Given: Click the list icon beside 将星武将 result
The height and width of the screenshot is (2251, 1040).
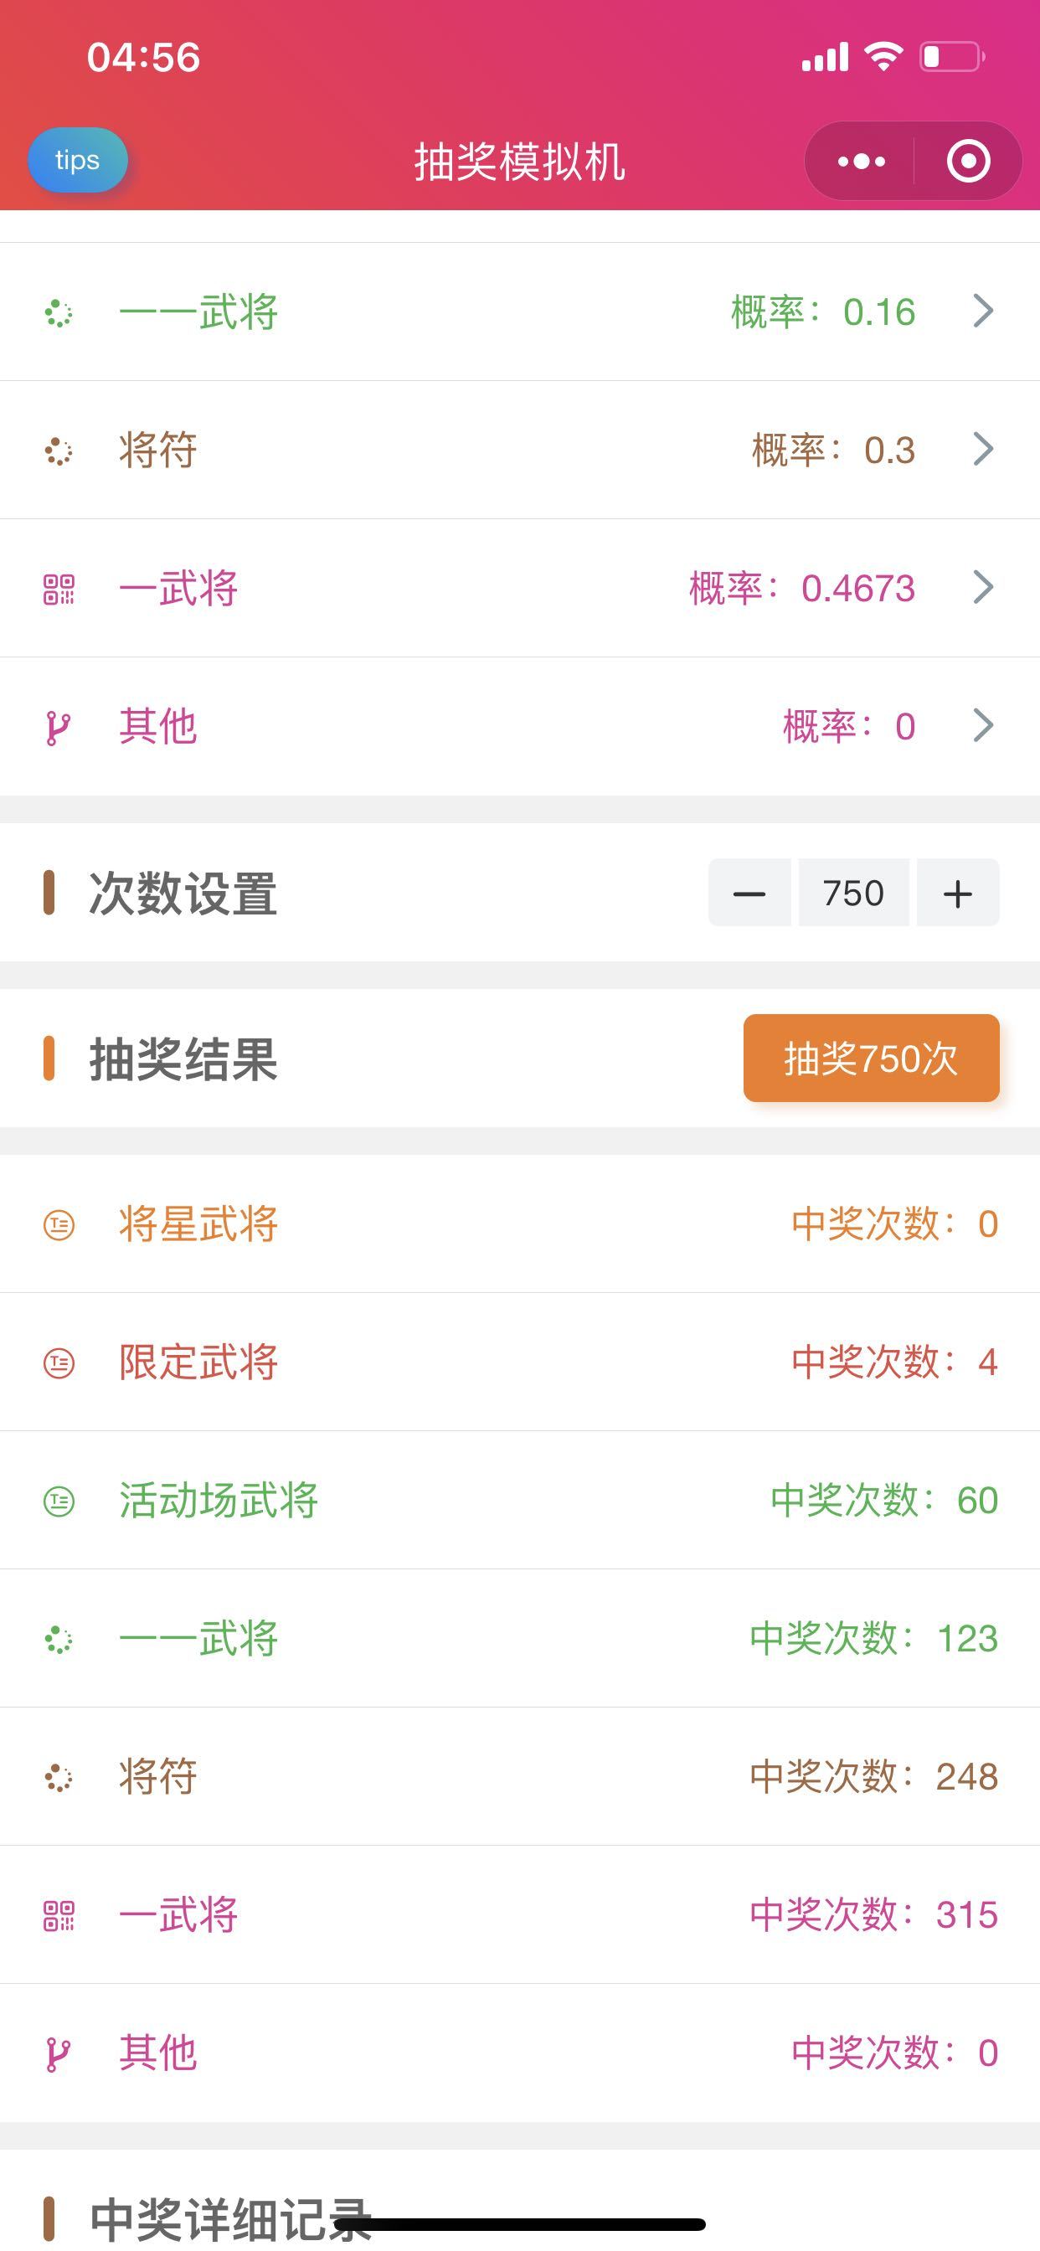Looking at the screenshot, I should coord(59,1224).
